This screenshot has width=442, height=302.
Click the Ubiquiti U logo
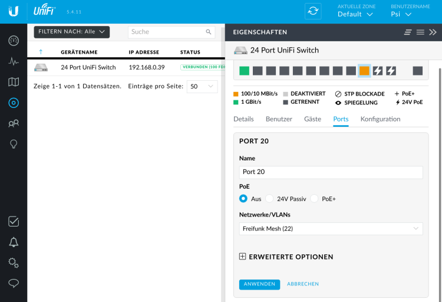tap(14, 11)
